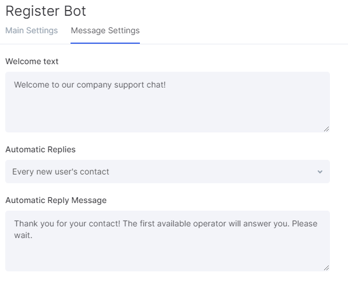Click the 'Register Bot' page heading
This screenshot has height=283, width=348.
point(45,11)
